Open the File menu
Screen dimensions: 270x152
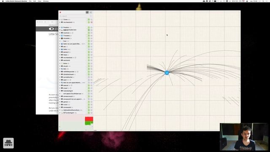pos(30,1)
